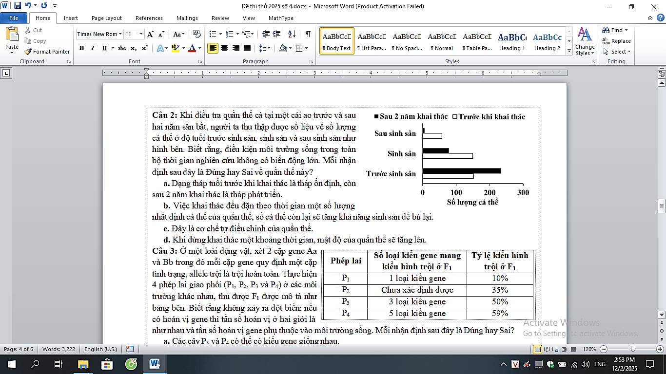666x374 pixels.
Task: Expand the font size dropdown
Action: (141, 34)
